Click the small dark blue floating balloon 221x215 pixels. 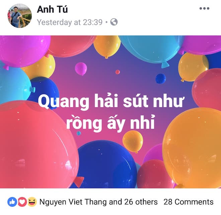(x=161, y=78)
